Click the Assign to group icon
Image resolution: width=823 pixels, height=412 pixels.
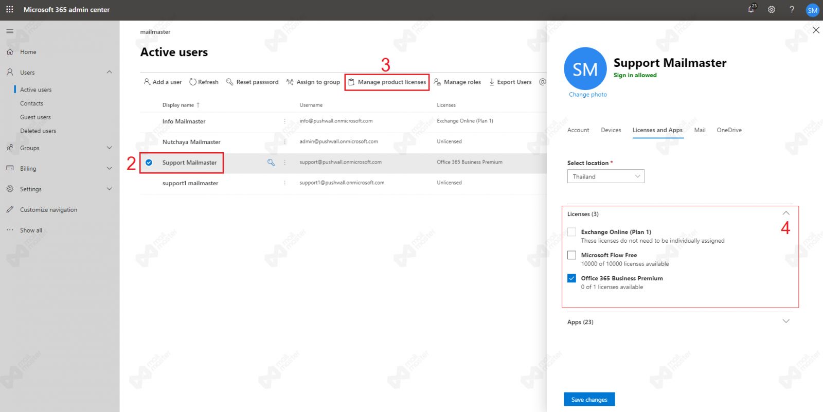pyautogui.click(x=290, y=82)
